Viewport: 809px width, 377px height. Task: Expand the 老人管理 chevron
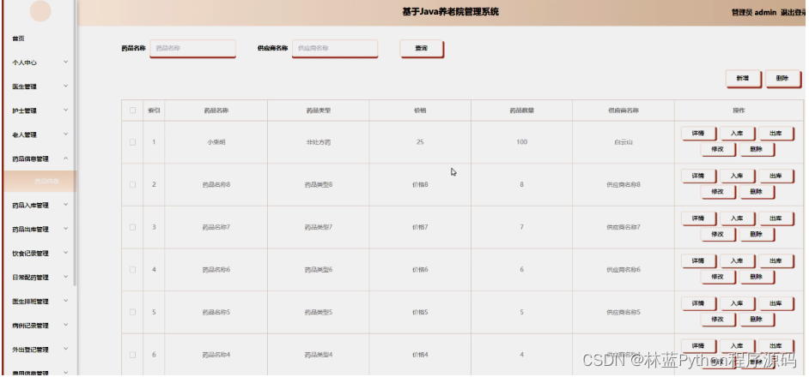click(66, 135)
